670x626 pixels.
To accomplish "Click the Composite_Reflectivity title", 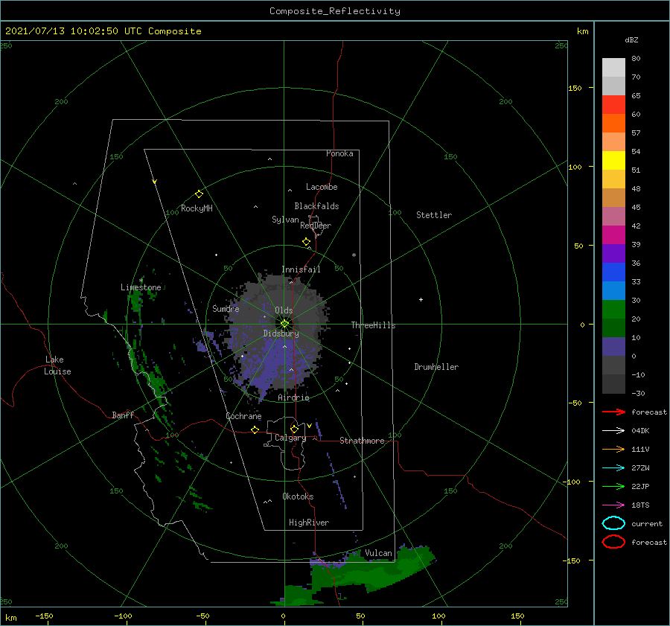I will click(334, 11).
